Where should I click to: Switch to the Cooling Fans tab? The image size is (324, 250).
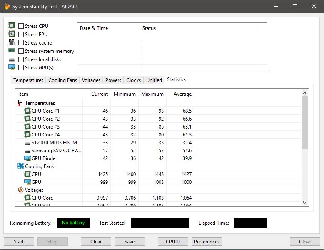click(62, 80)
